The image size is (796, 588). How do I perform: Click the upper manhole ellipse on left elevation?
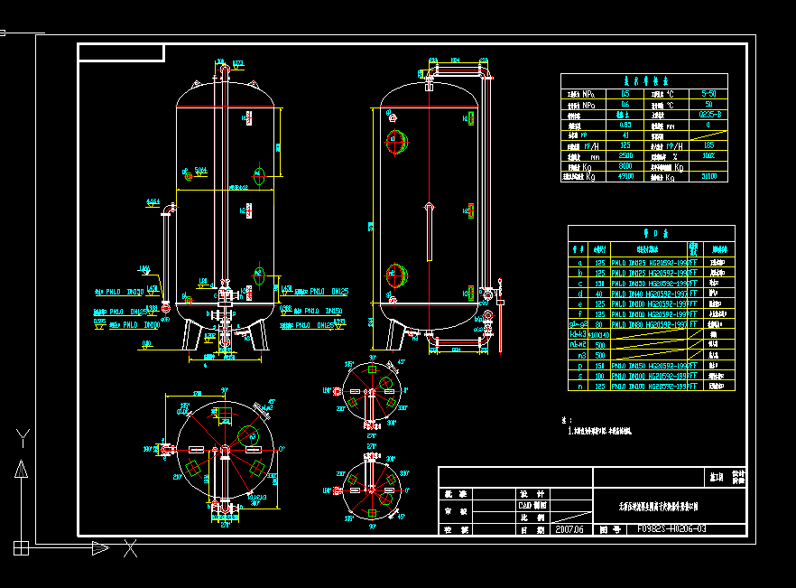(x=259, y=176)
